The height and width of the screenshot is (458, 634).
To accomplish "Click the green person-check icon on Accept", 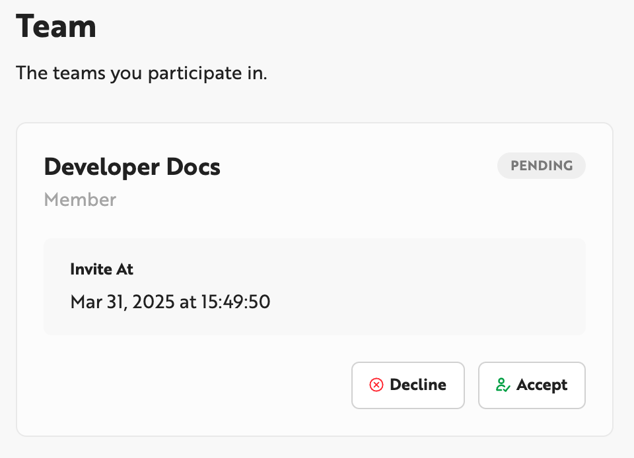I will (503, 385).
